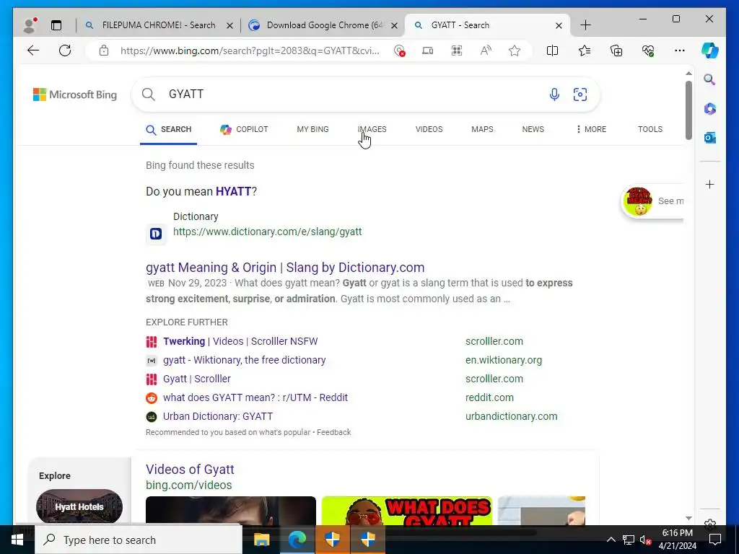Screen dimensions: 739x554
Task: Click the See more floating bubble
Action: (652, 201)
